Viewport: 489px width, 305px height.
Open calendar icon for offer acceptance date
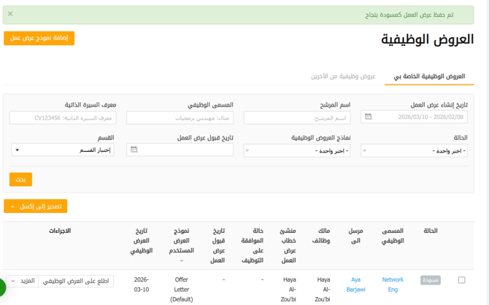[134, 150]
